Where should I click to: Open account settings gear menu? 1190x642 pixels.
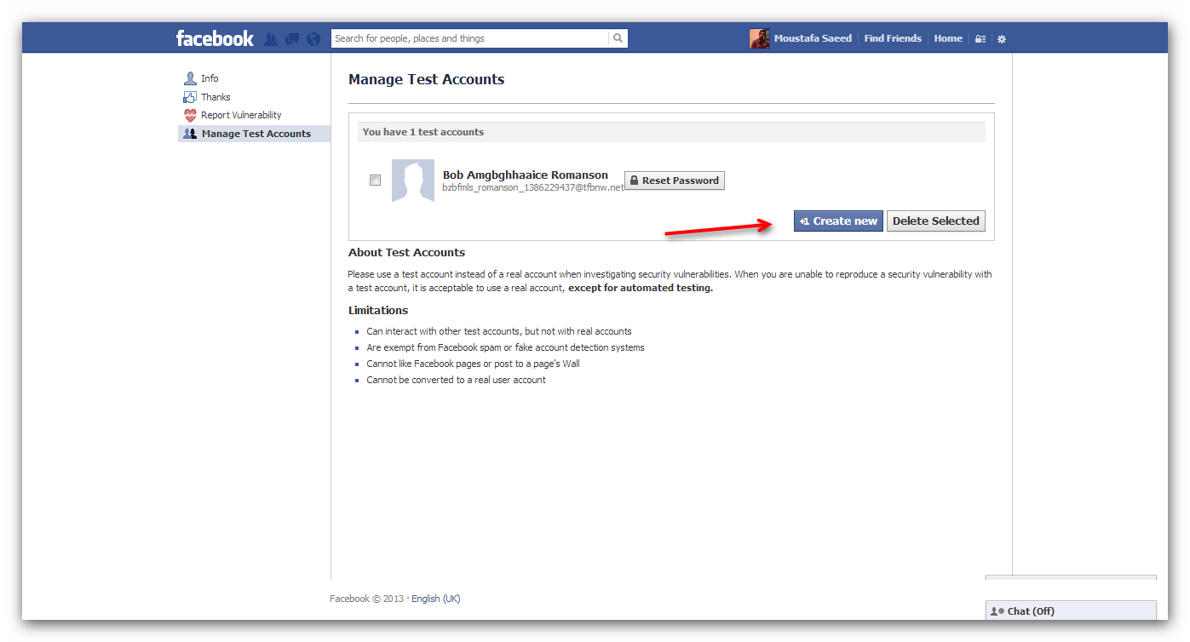1002,39
